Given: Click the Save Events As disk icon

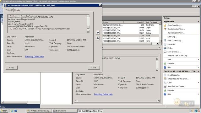Looking at the screenshot, I should click(165, 52).
